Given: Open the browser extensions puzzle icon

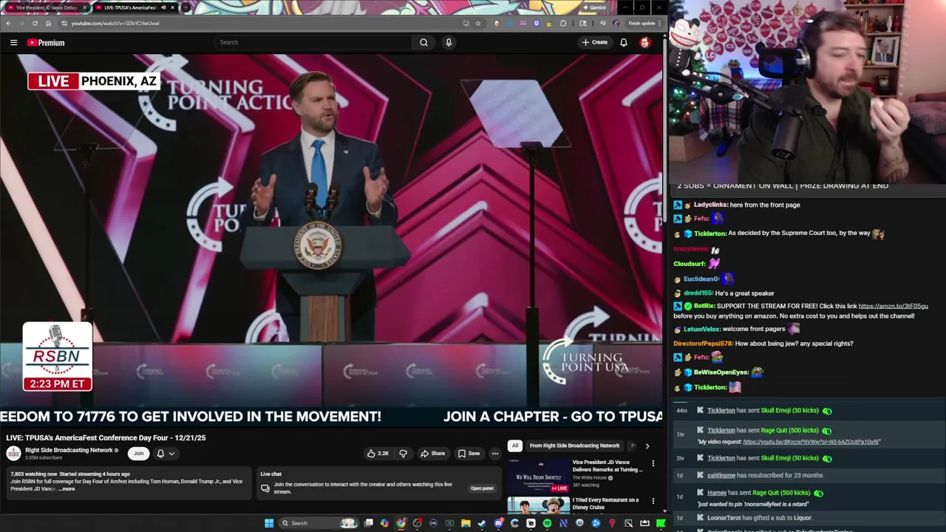Looking at the screenshot, I should tap(563, 23).
